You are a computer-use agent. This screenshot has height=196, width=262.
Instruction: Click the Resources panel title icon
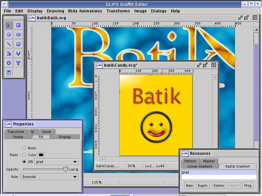[185, 154]
